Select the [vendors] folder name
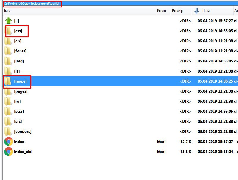 (23, 132)
